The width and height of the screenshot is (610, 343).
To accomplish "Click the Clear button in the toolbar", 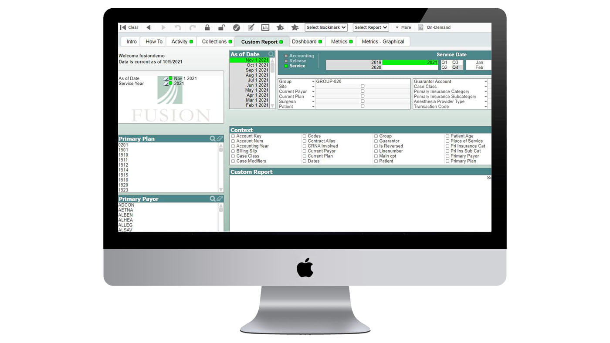I will [x=129, y=27].
